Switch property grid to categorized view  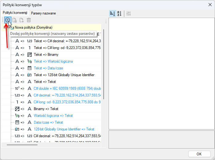coord(113,14)
